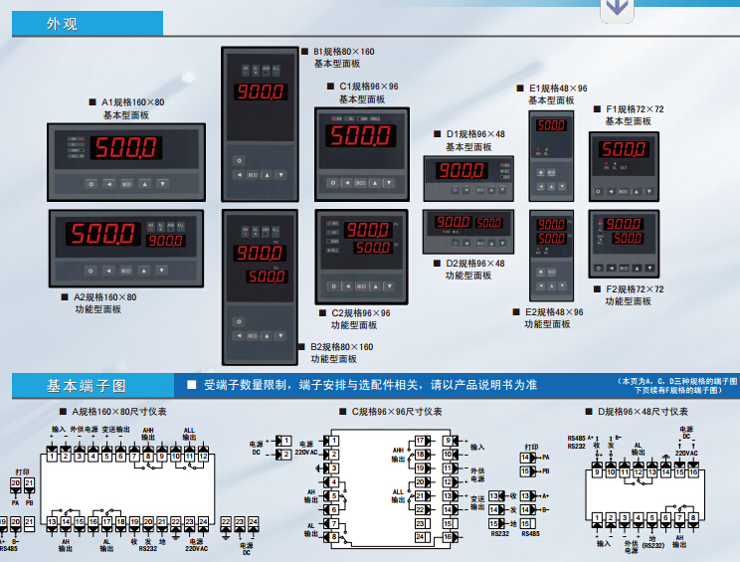Viewport: 740px width, 562px height.
Task: Click the blue down arrow icon at top
Action: pyautogui.click(x=617, y=9)
